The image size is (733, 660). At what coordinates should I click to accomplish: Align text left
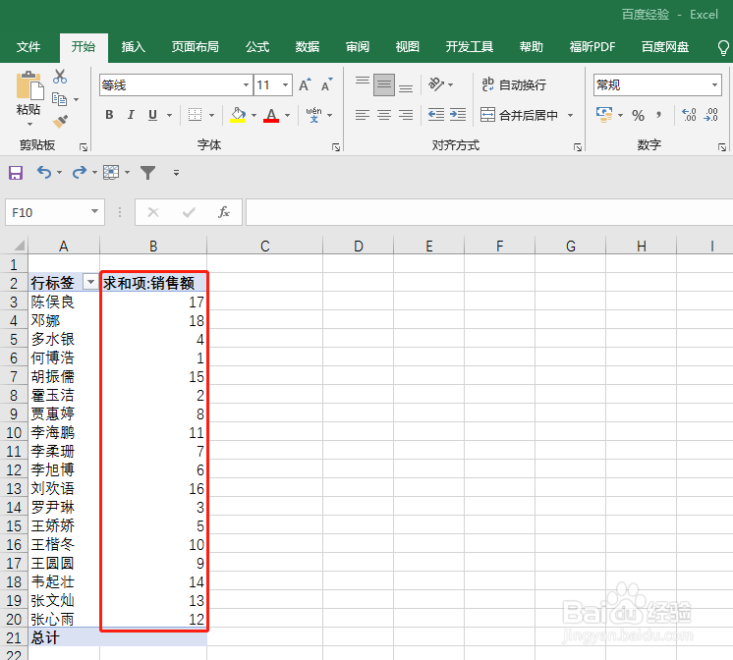pyautogui.click(x=363, y=115)
